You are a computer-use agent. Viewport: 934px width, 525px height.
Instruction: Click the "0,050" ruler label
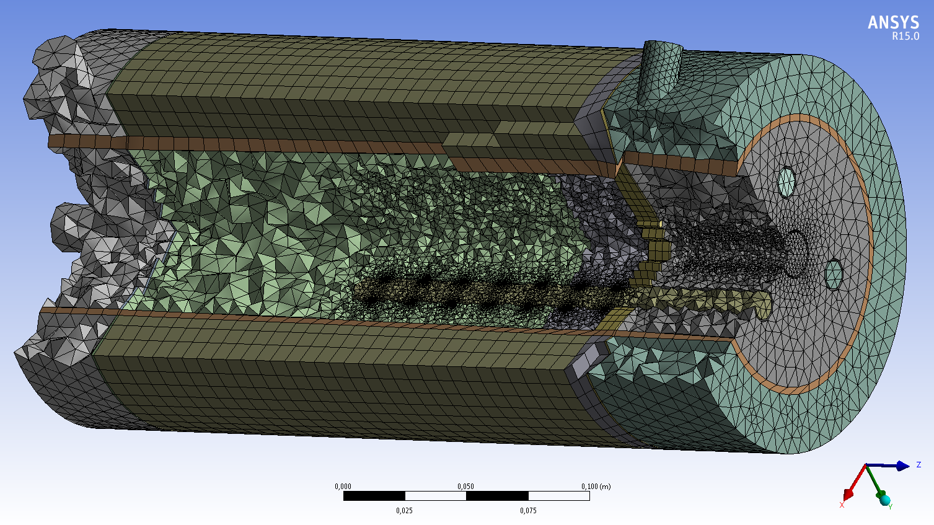[465, 487]
